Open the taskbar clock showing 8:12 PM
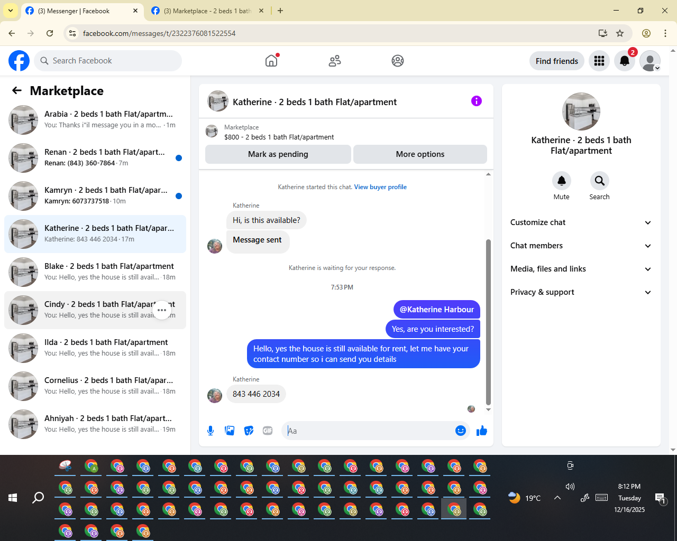Viewport: 677px width, 541px height. (x=629, y=498)
